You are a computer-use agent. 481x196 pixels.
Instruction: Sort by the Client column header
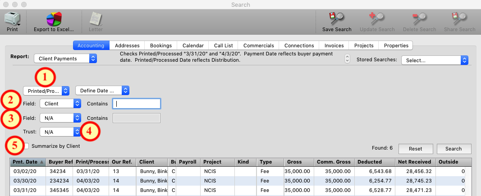[152, 162]
